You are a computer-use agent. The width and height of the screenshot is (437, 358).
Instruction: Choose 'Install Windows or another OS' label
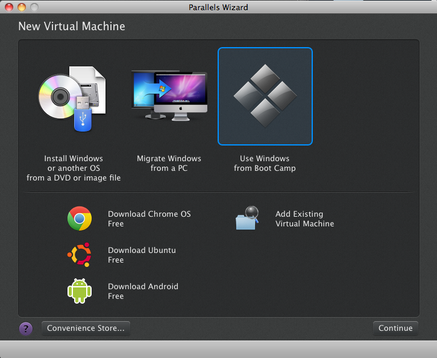74,168
